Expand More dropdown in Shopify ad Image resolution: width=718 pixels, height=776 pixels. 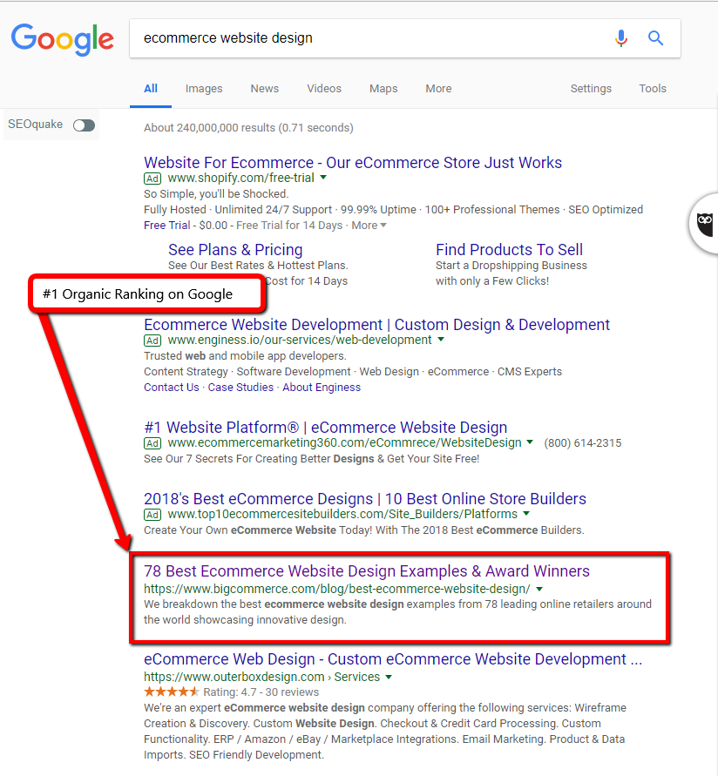point(369,226)
